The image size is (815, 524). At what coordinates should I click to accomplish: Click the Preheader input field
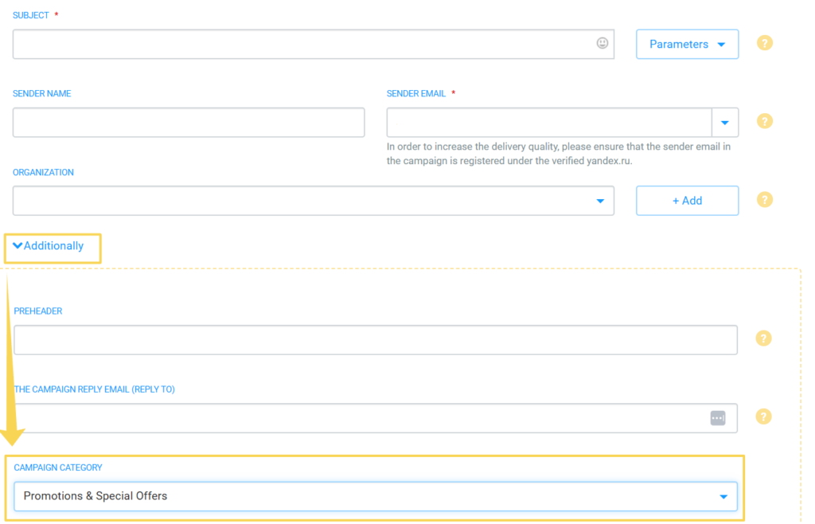click(374, 339)
